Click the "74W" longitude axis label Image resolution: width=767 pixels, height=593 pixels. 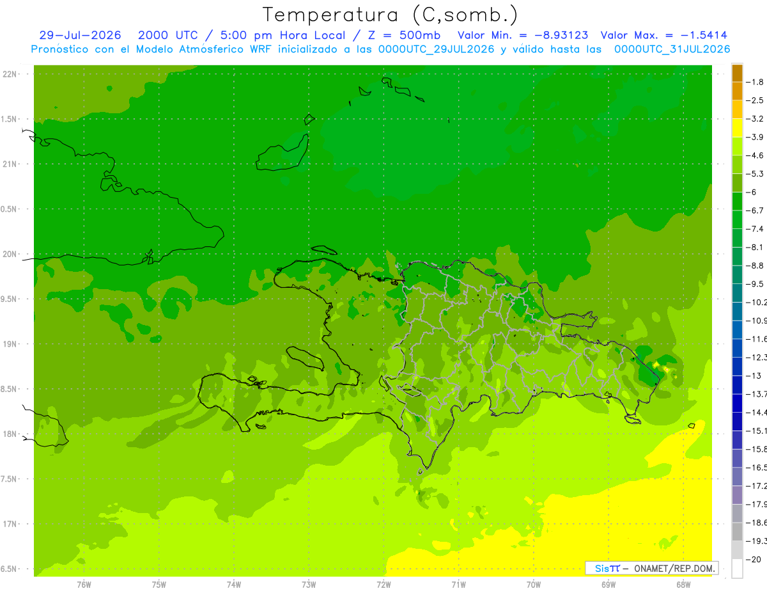coord(234,585)
